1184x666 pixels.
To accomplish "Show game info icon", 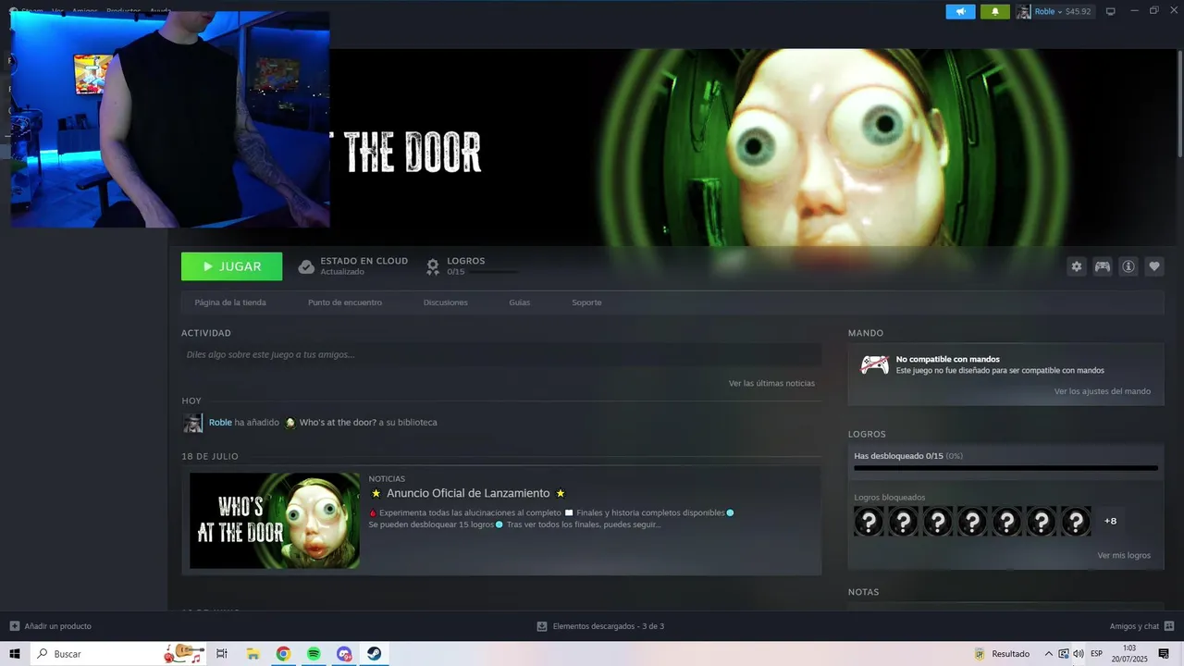I will 1128,266.
